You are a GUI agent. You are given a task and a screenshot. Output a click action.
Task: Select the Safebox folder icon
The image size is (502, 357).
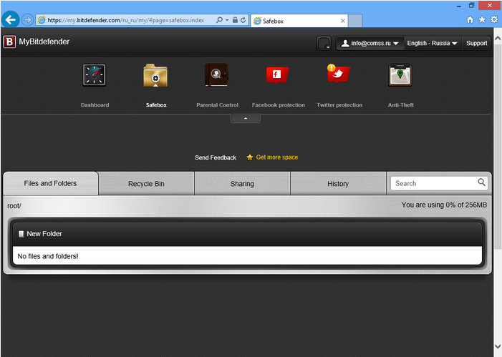155,76
